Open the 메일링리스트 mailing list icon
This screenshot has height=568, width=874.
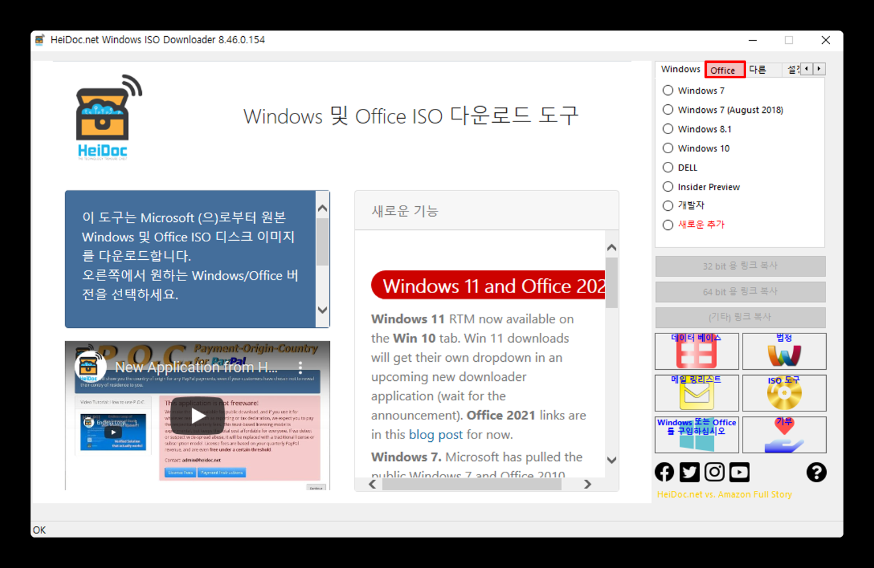point(696,393)
